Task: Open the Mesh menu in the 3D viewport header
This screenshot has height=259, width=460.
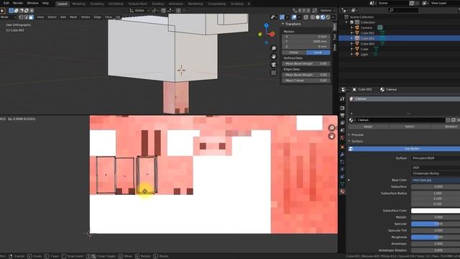Action: pos(73,17)
